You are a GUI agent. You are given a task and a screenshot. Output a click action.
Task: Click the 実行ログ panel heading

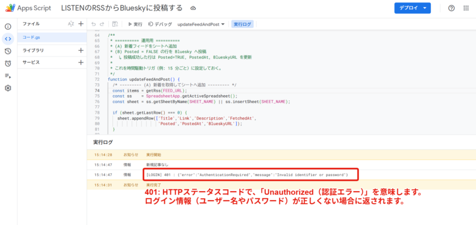pos(102,142)
